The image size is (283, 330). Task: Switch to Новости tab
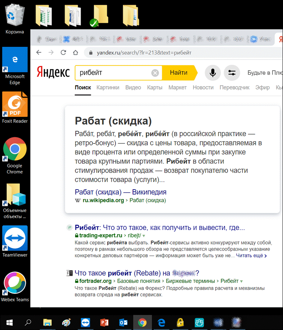(203, 88)
